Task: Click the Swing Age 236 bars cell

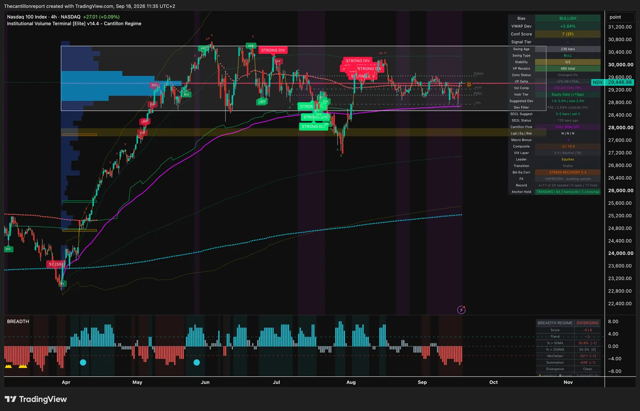Action: 568,49
